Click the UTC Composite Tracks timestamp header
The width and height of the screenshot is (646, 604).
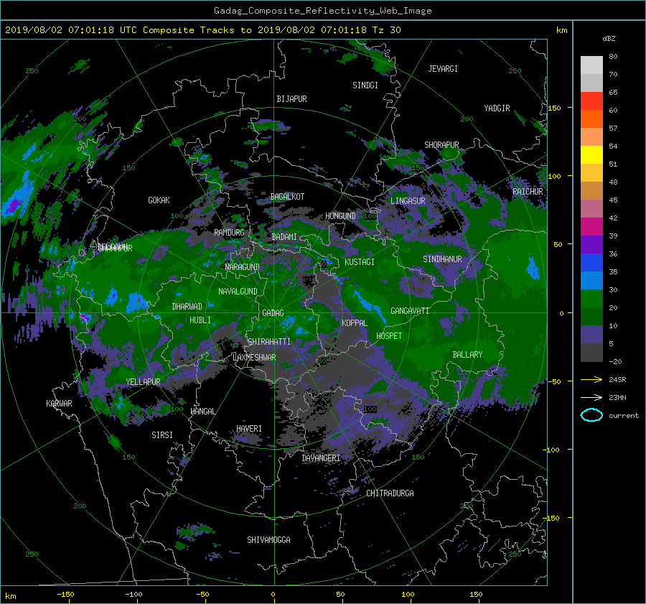202,30
